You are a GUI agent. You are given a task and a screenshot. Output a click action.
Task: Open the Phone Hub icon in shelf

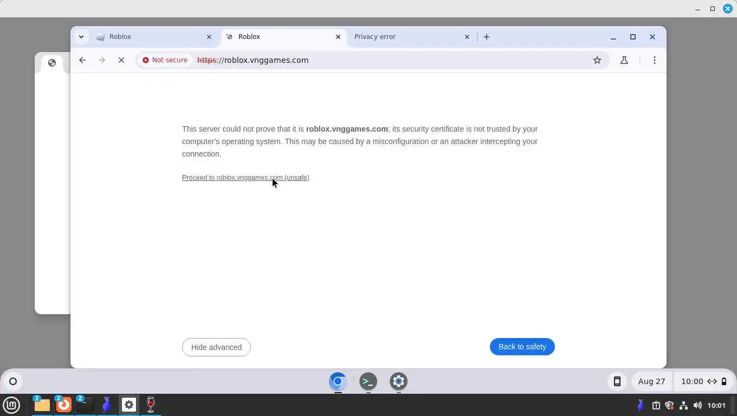tap(617, 381)
